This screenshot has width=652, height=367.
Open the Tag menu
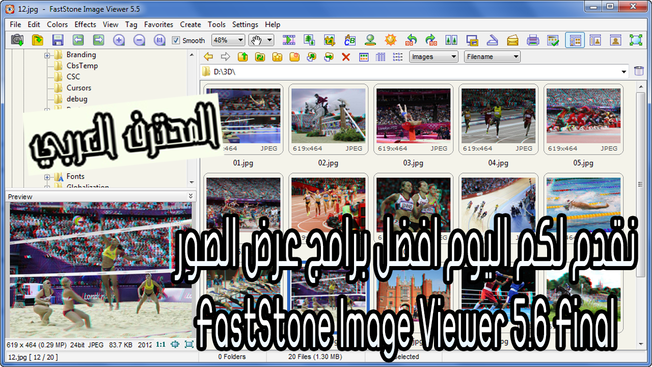[x=131, y=24]
